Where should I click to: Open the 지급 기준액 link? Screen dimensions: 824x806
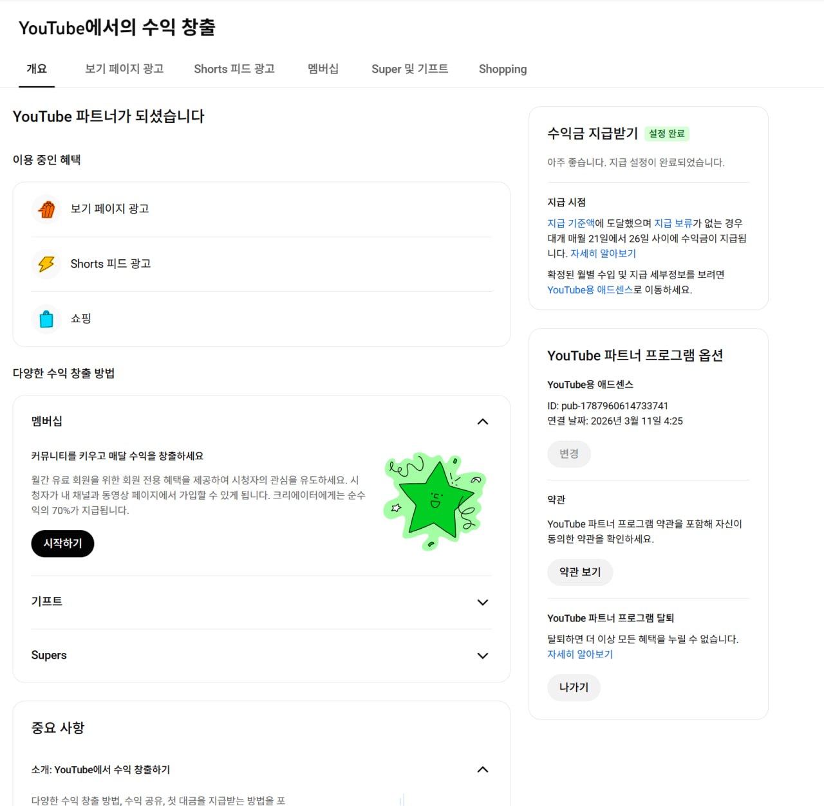coord(571,223)
